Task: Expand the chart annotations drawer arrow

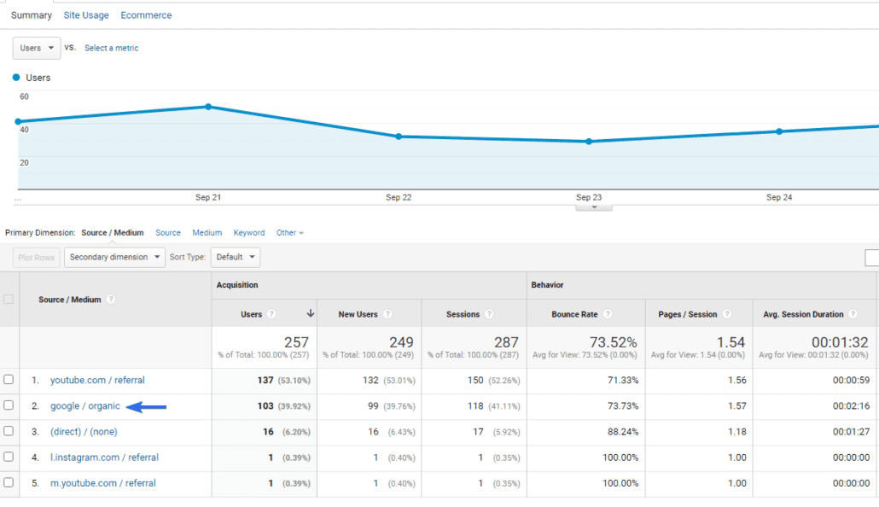Action: [x=594, y=207]
